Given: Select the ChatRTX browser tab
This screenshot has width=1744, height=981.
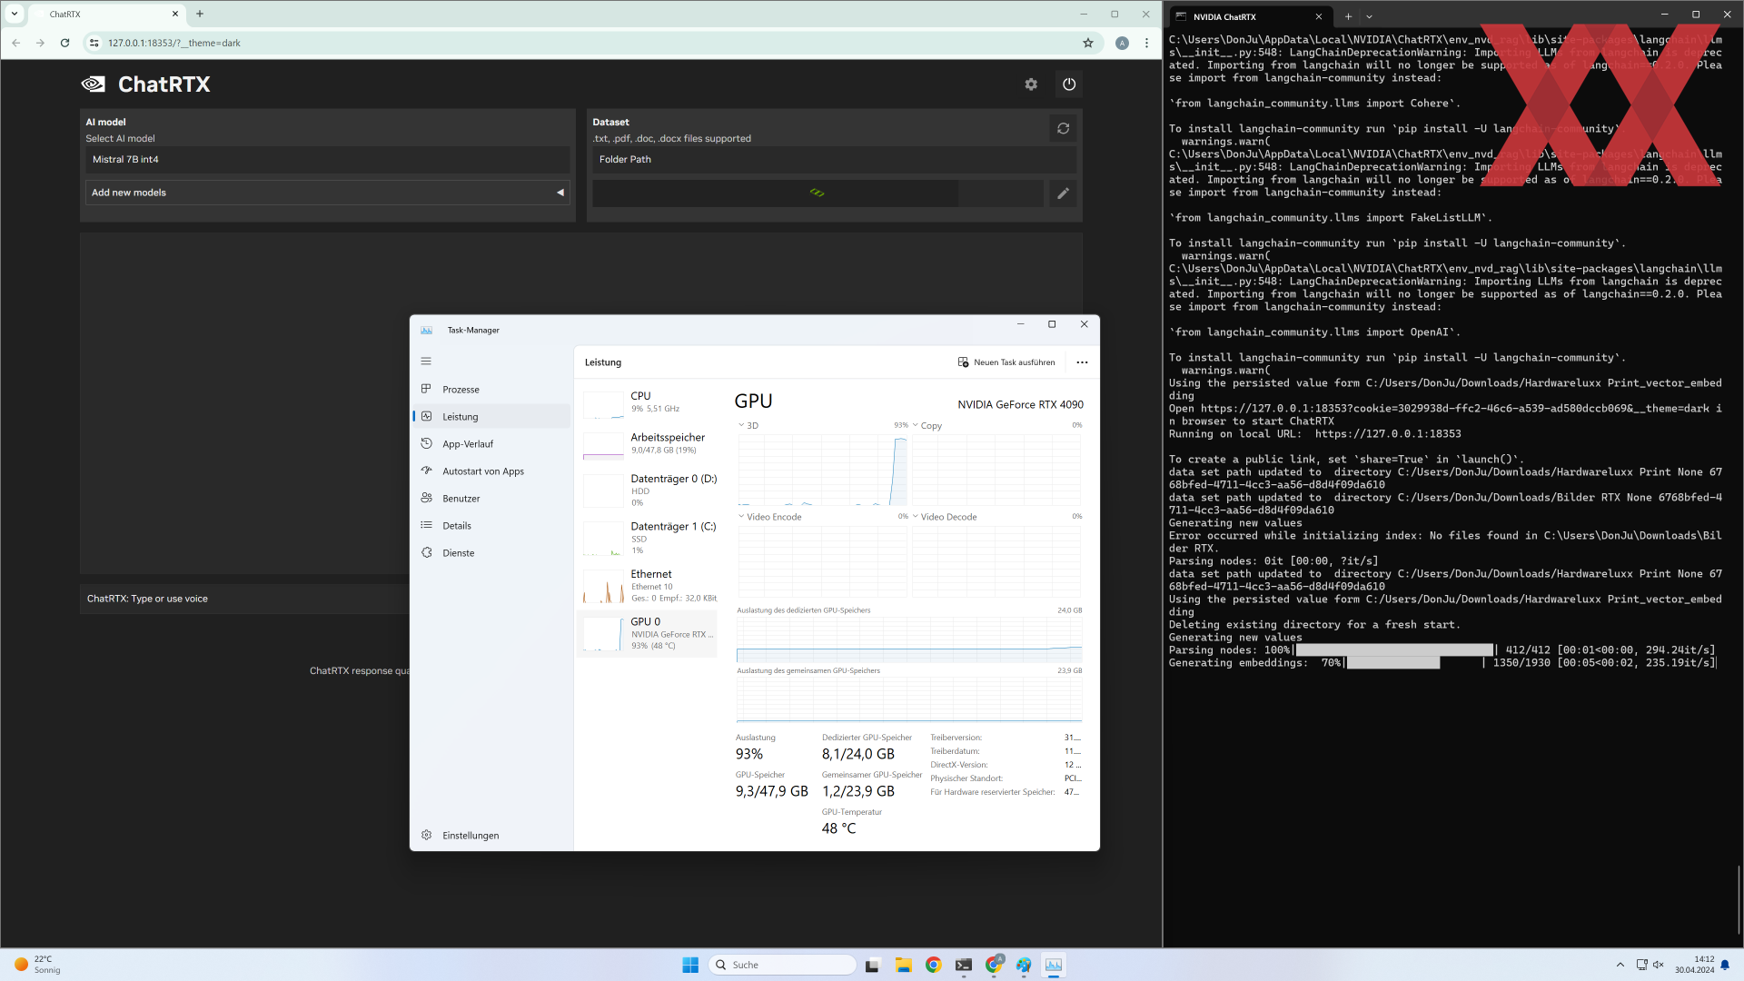Looking at the screenshot, I should coord(107,15).
